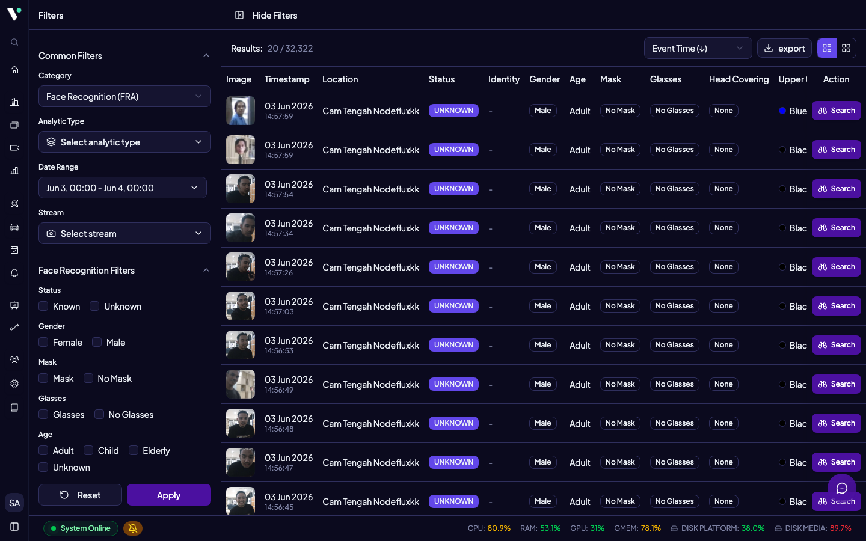Image resolution: width=866 pixels, height=541 pixels.
Task: Check the No Mask filter checkbox
Action: click(88, 378)
